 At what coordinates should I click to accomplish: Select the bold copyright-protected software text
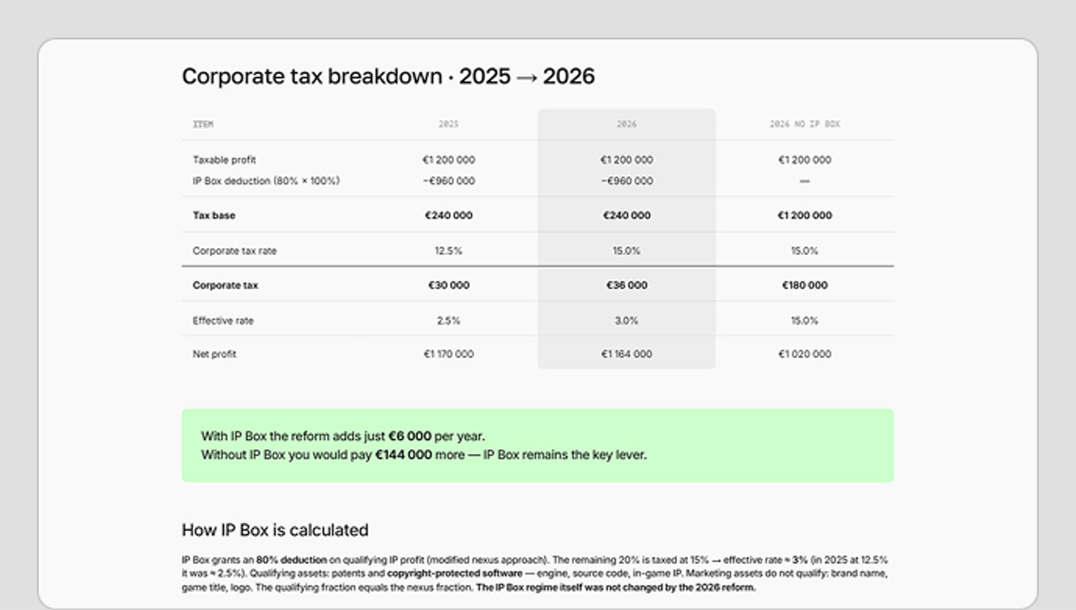coord(455,574)
